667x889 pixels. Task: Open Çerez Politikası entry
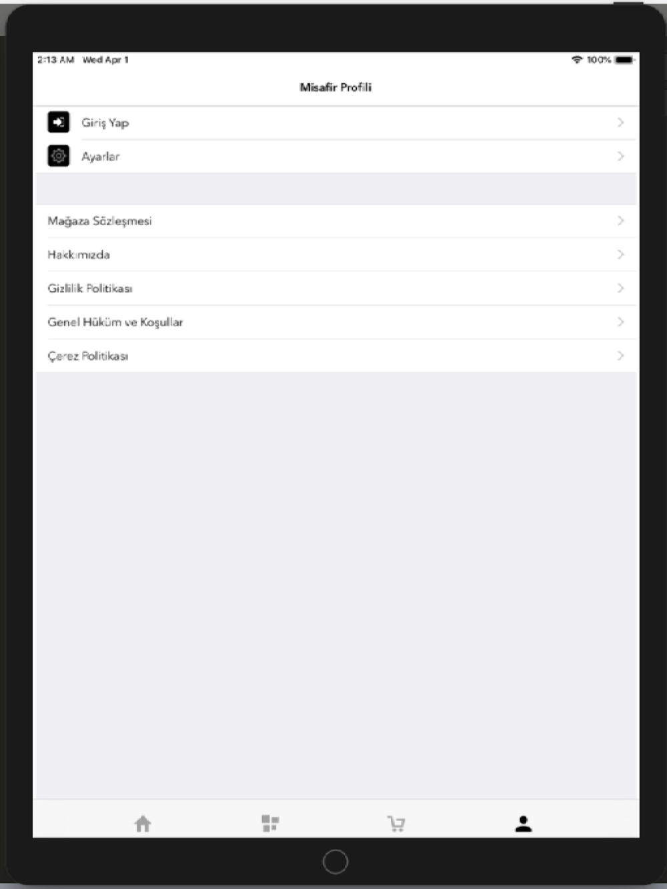click(x=336, y=356)
